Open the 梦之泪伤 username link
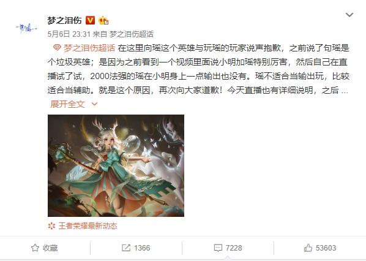The width and height of the screenshot is (366, 261). coord(65,20)
